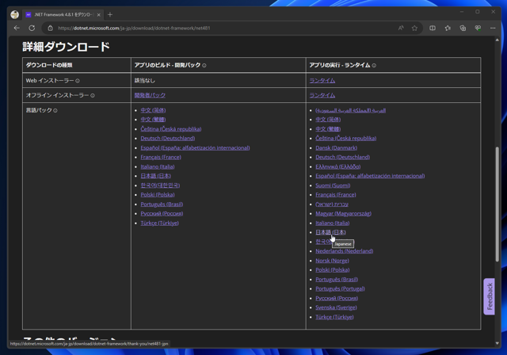The height and width of the screenshot is (355, 507).
Task: Select the .NET Framework 4.8.1 browser tab
Action: (x=63, y=14)
